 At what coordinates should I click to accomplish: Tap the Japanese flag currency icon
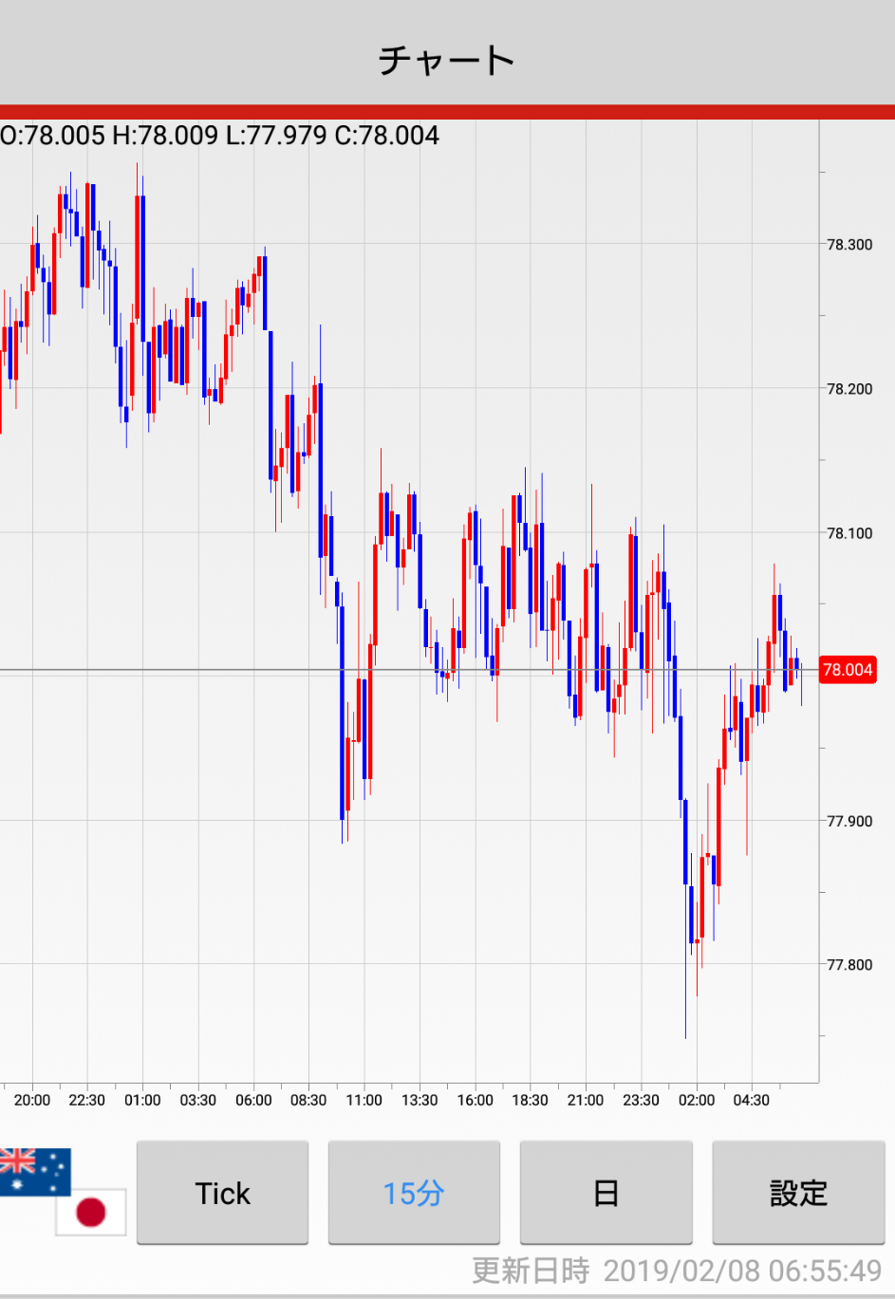click(91, 1212)
